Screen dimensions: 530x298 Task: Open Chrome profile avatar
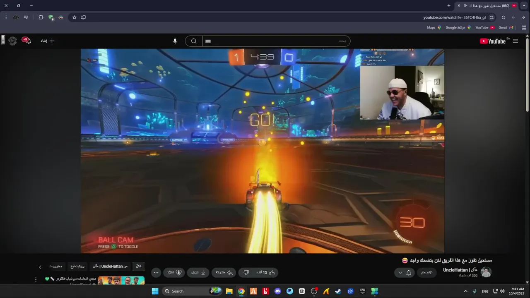pos(16,17)
